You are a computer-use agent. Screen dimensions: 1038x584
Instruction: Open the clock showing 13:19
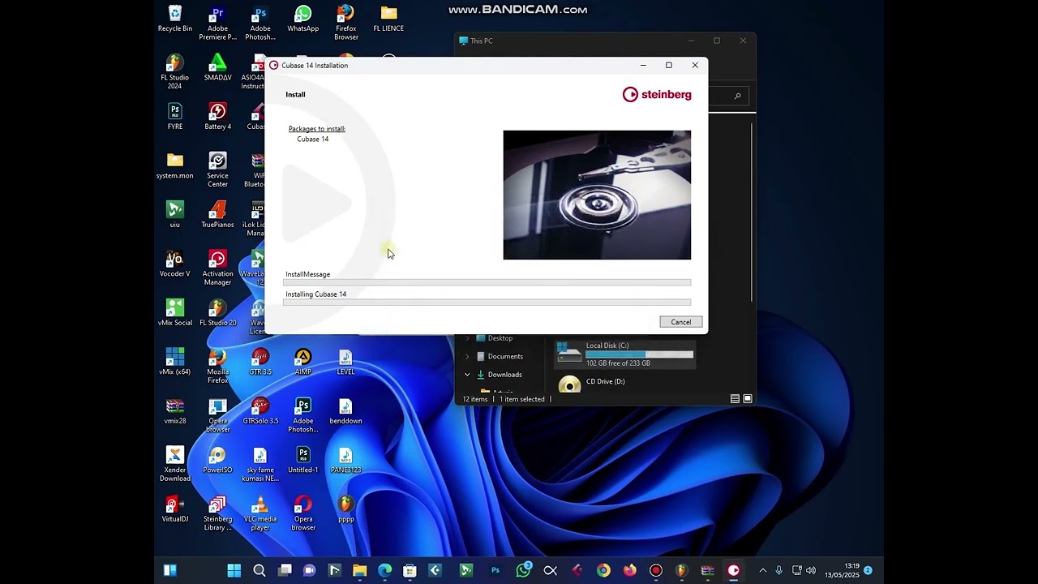843,570
